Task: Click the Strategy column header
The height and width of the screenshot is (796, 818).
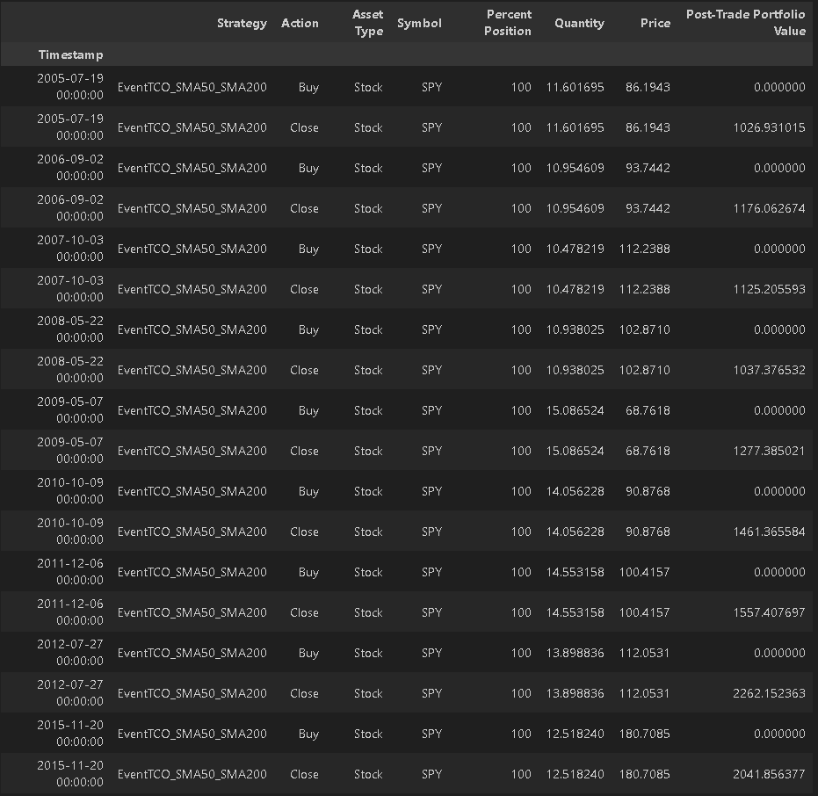Action: pyautogui.click(x=242, y=23)
